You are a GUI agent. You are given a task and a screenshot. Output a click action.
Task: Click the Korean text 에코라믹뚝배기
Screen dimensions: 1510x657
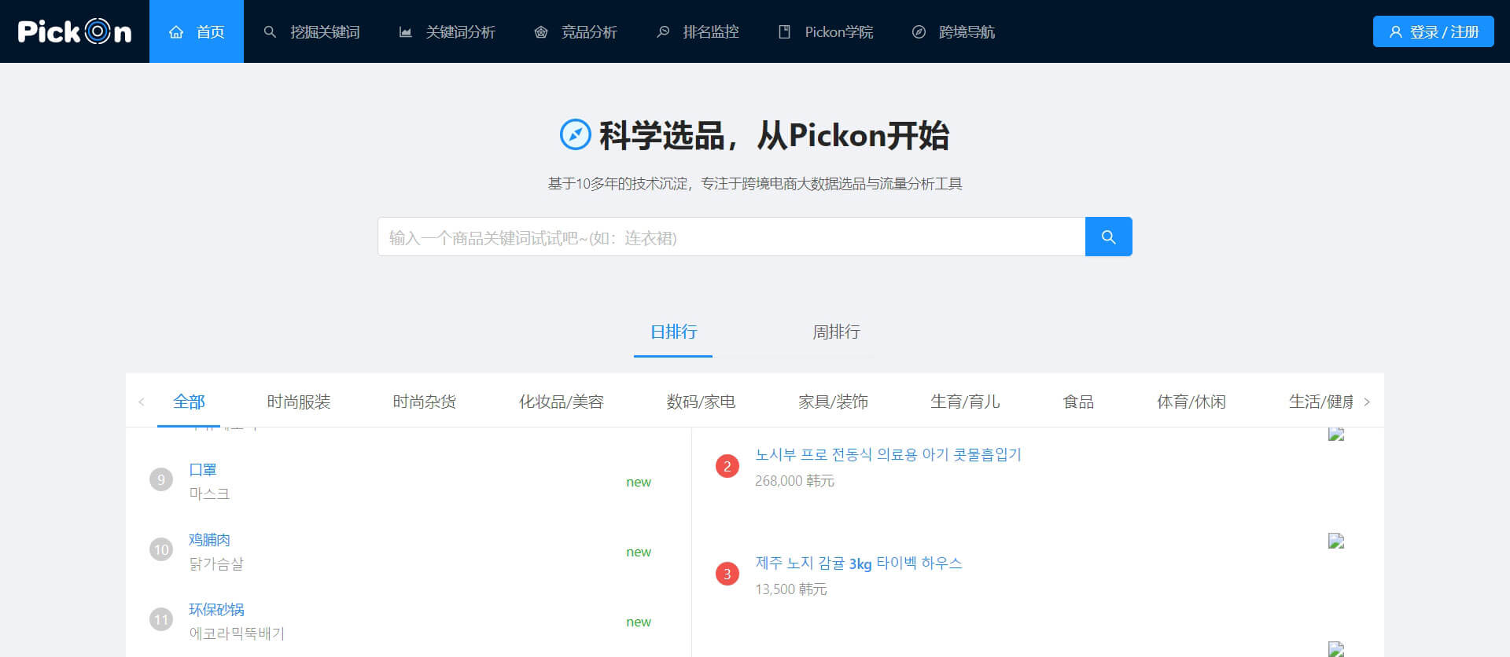(x=237, y=633)
